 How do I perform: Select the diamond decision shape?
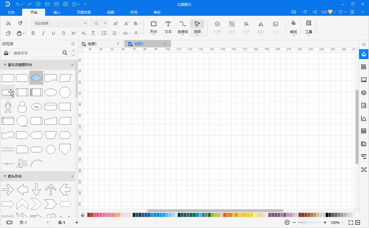click(x=36, y=78)
